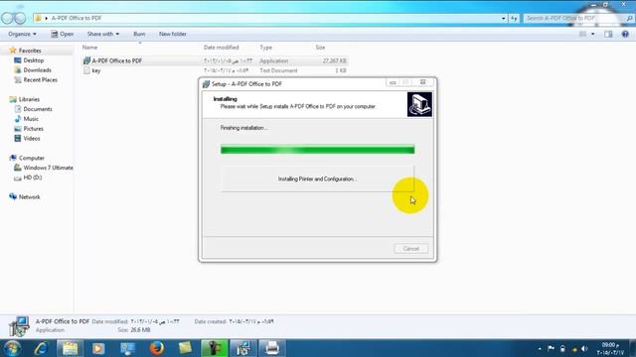This screenshot has height=357, width=636.
Task: Launch Firefox from the taskbar
Action: [157, 348]
